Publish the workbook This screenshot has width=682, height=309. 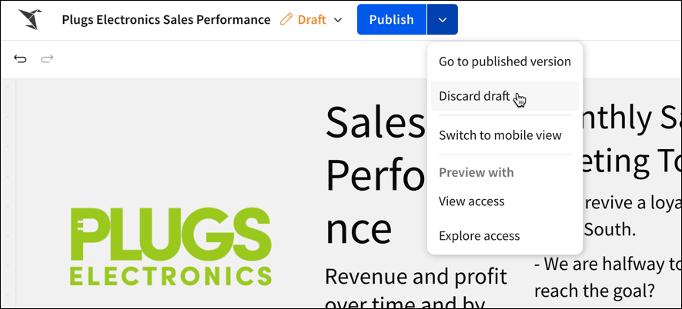point(392,19)
